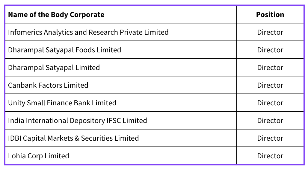Click the 'Position' column header
Viewport: 308px width, 170px height.
pos(270,15)
